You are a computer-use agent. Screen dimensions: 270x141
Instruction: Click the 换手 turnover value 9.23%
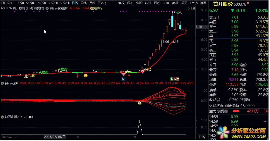[233, 90]
